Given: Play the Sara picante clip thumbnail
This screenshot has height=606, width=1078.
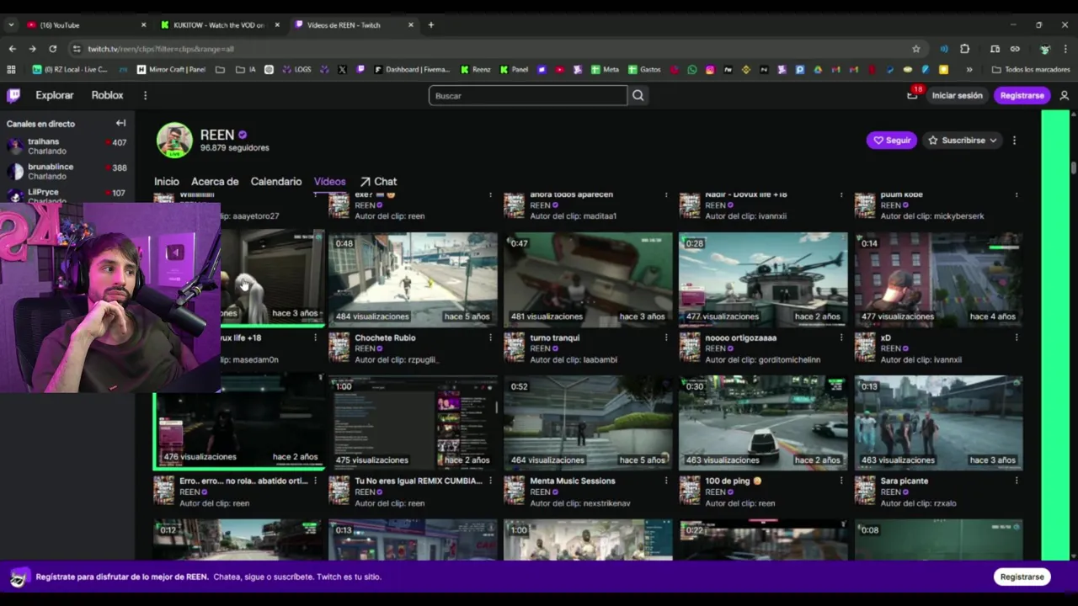Looking at the screenshot, I should click(938, 423).
